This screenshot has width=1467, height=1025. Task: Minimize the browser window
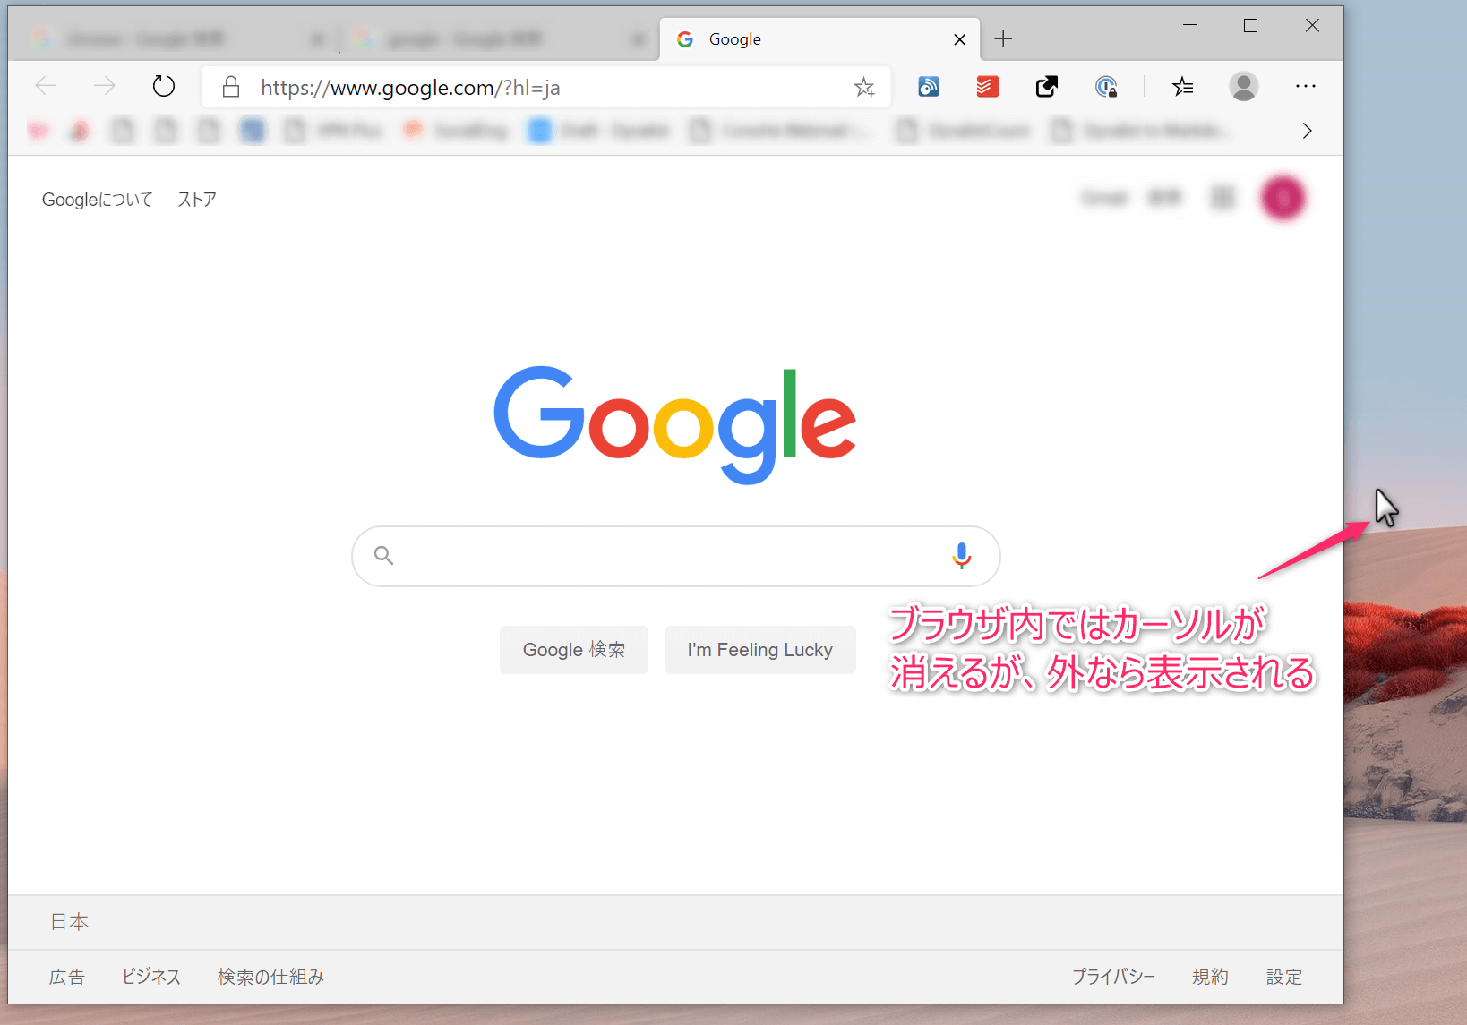click(1190, 25)
